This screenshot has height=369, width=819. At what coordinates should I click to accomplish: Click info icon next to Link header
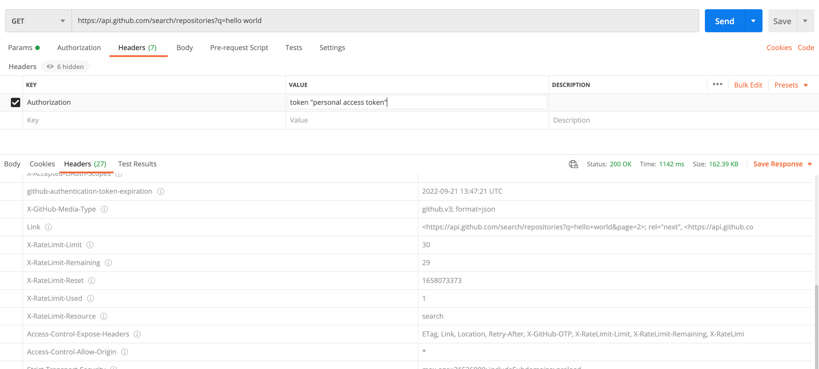(48, 227)
